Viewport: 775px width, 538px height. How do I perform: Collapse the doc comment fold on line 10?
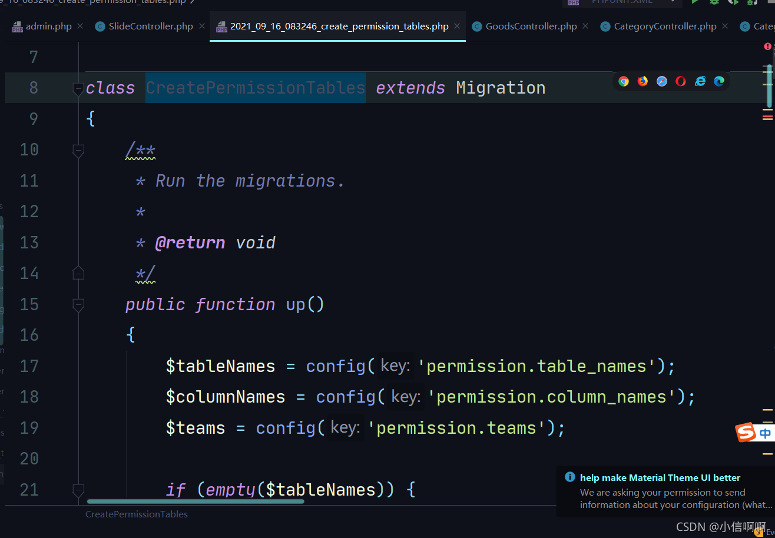[78, 151]
